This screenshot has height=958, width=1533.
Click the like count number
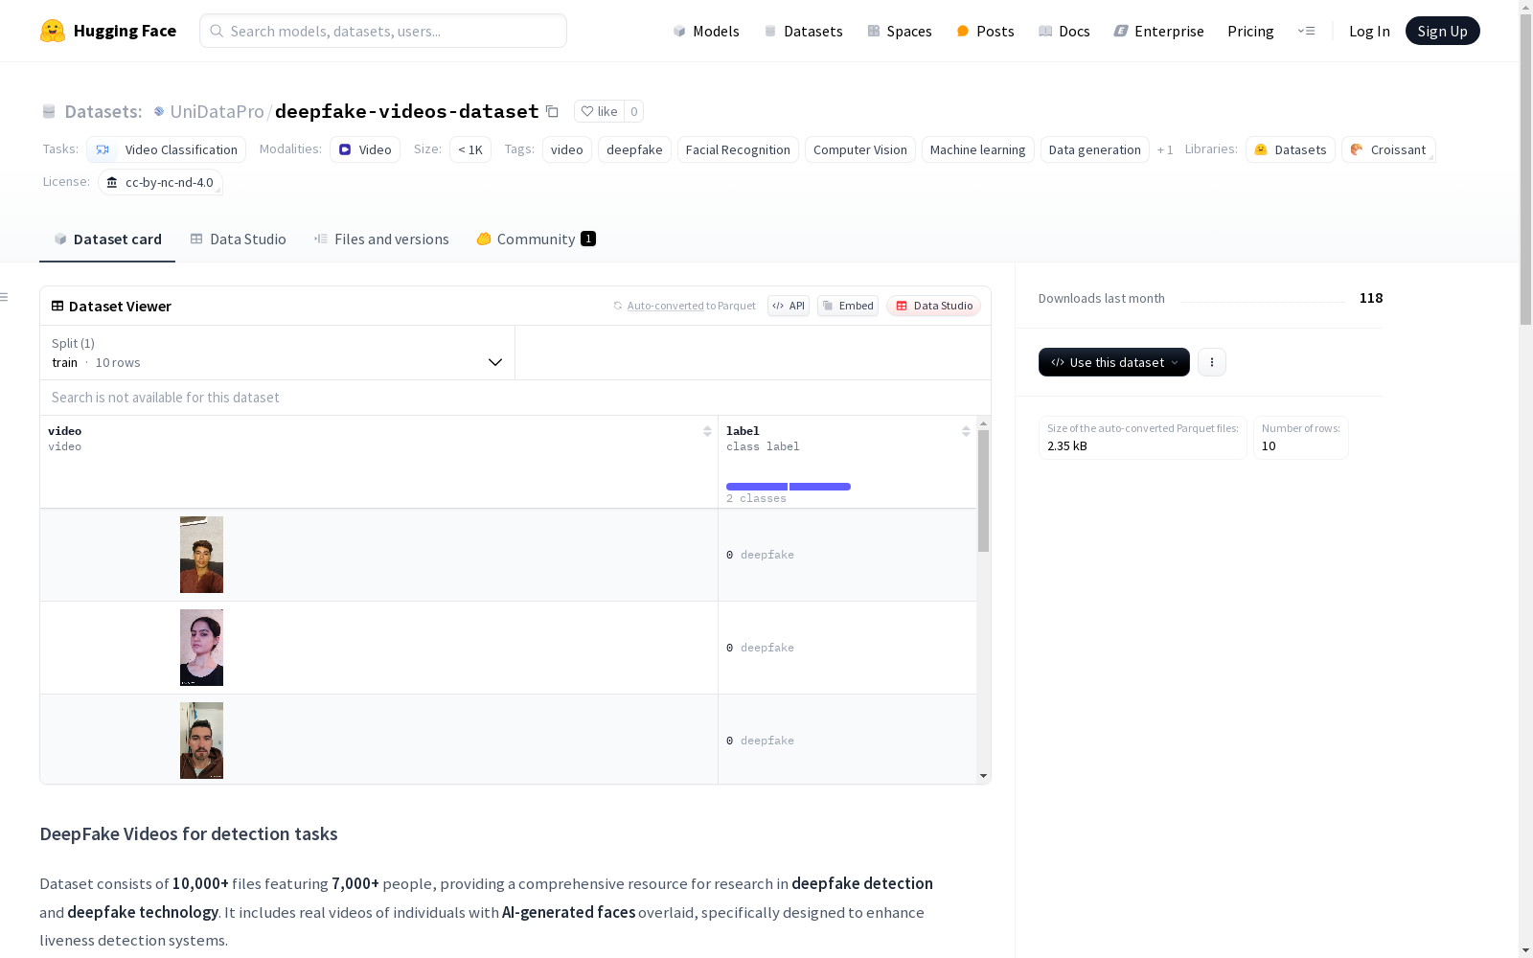[x=633, y=111]
